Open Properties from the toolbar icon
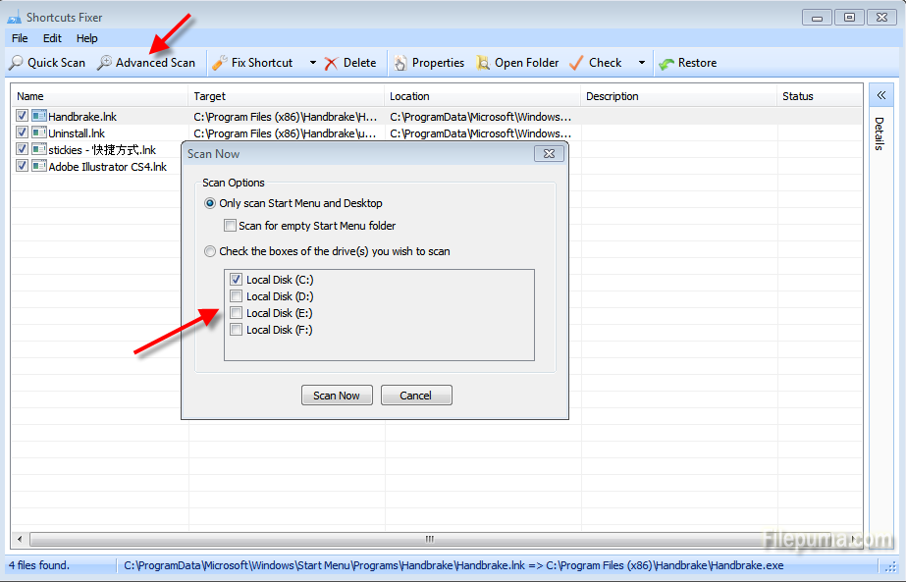 point(400,63)
